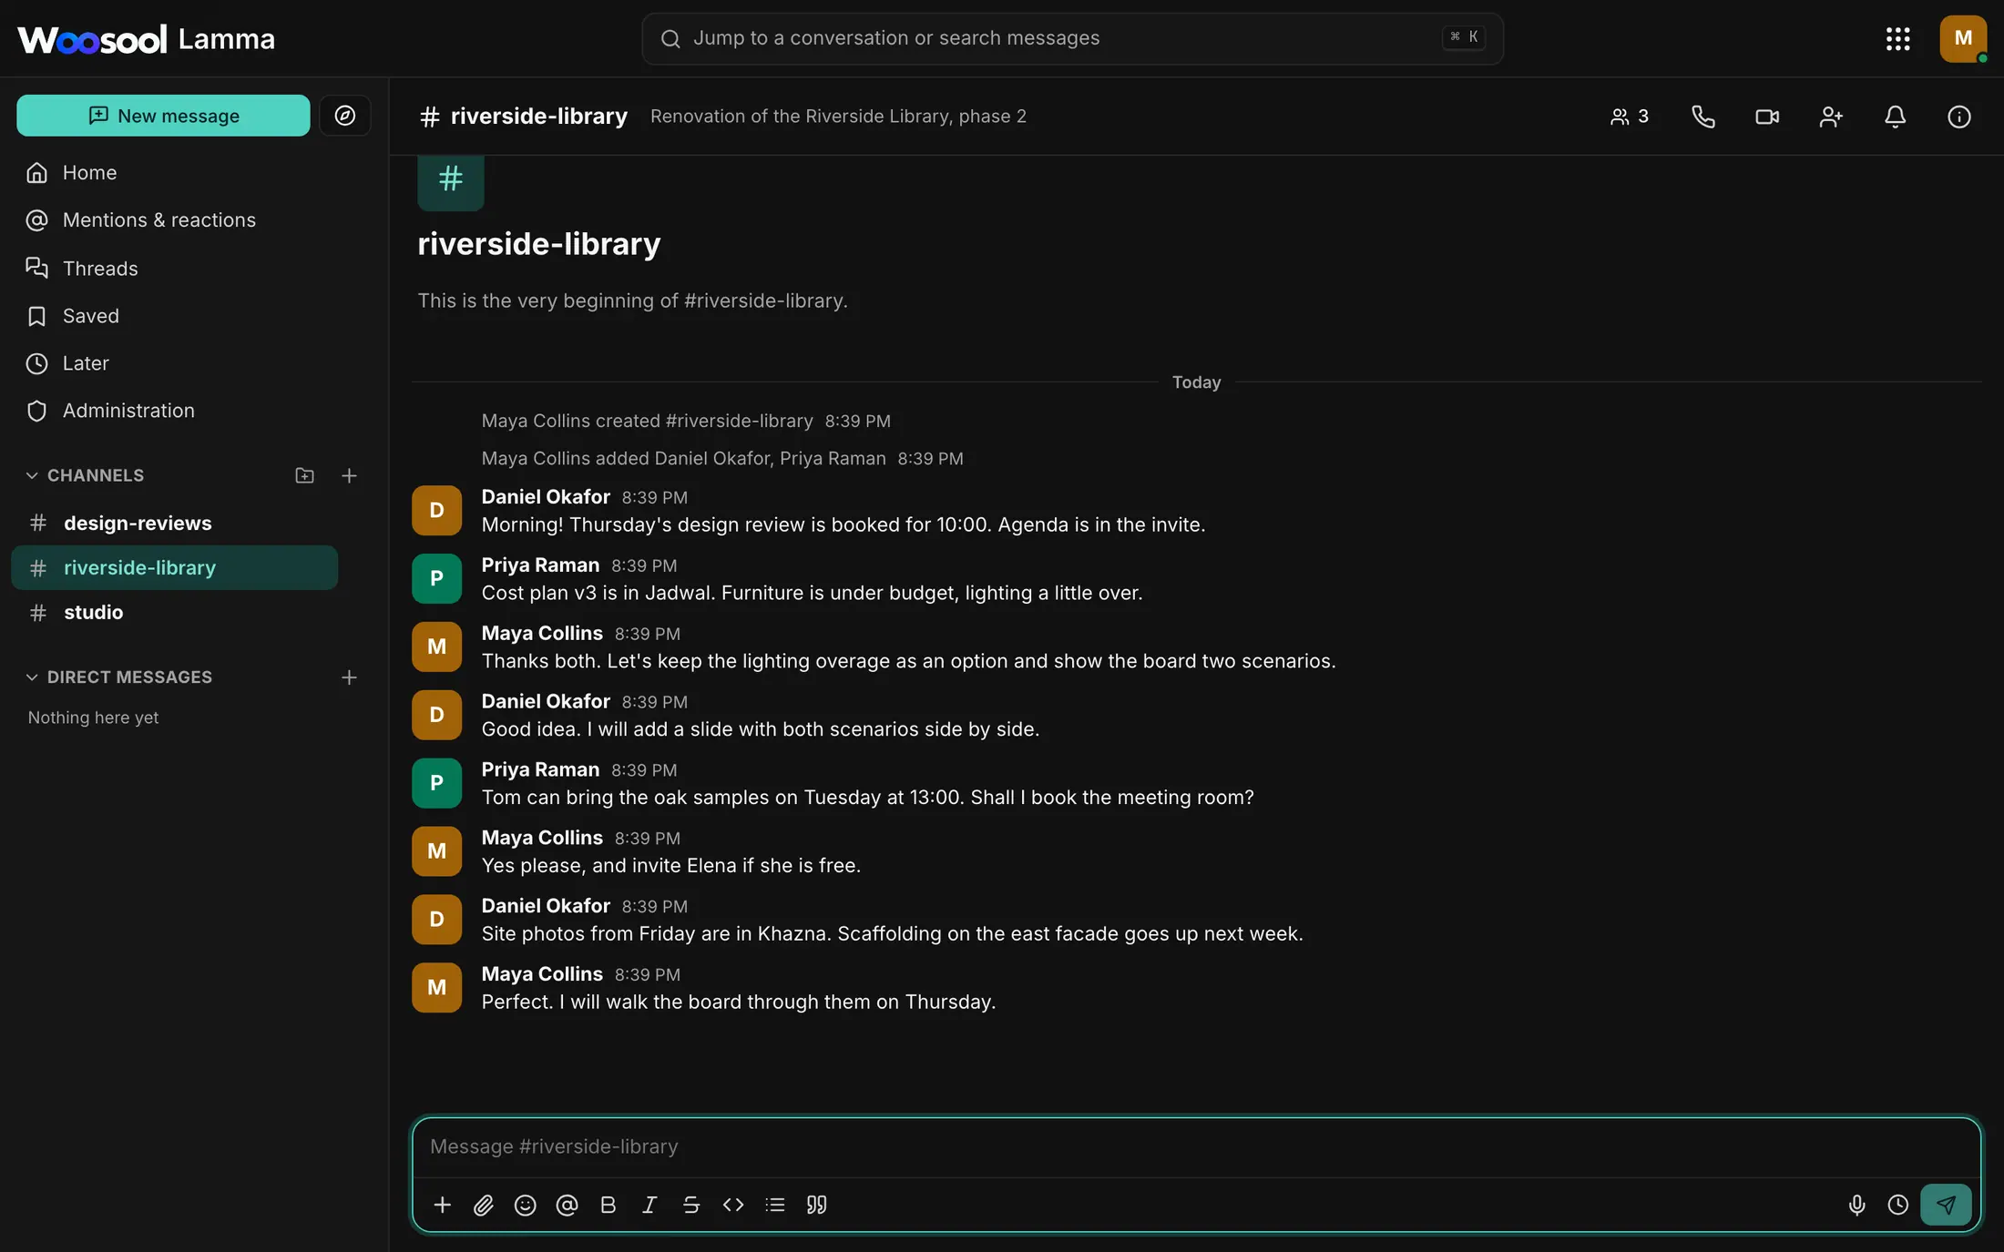
Task: Start a new direct message with plus
Action: click(349, 677)
